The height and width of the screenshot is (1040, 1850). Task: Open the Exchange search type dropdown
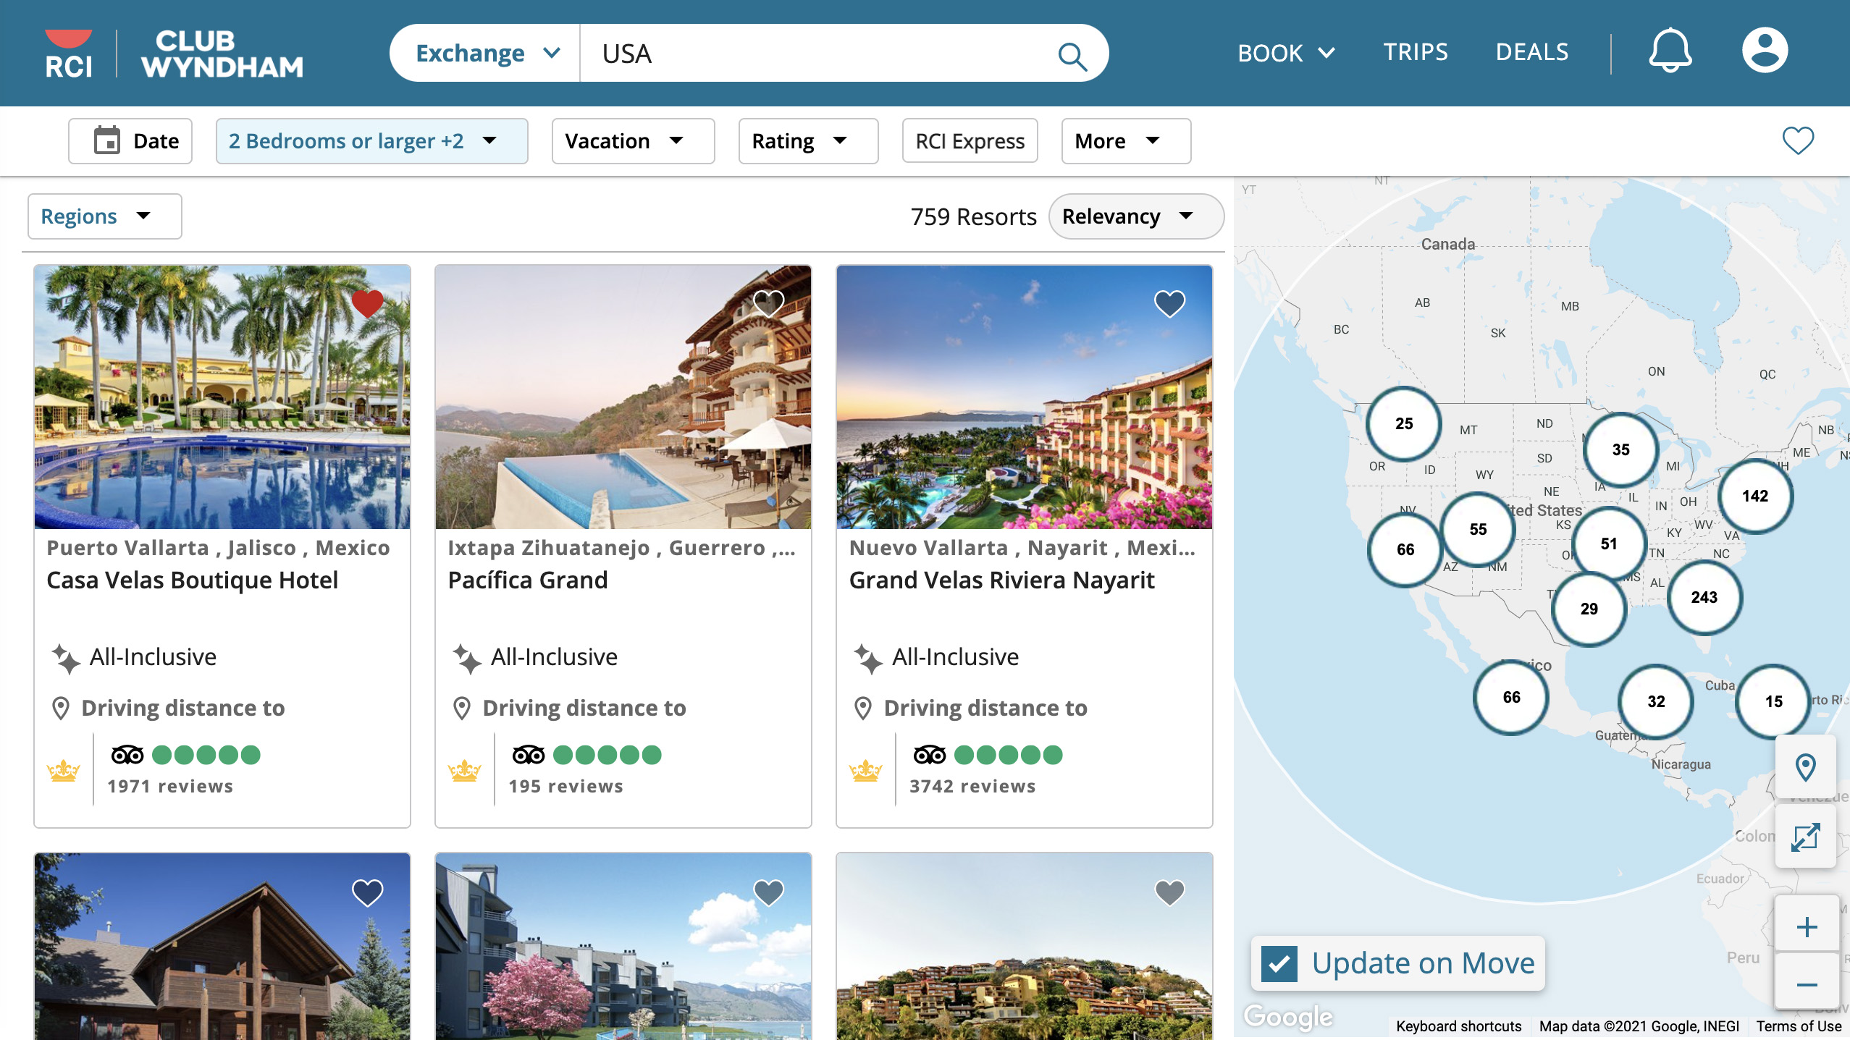click(x=487, y=54)
